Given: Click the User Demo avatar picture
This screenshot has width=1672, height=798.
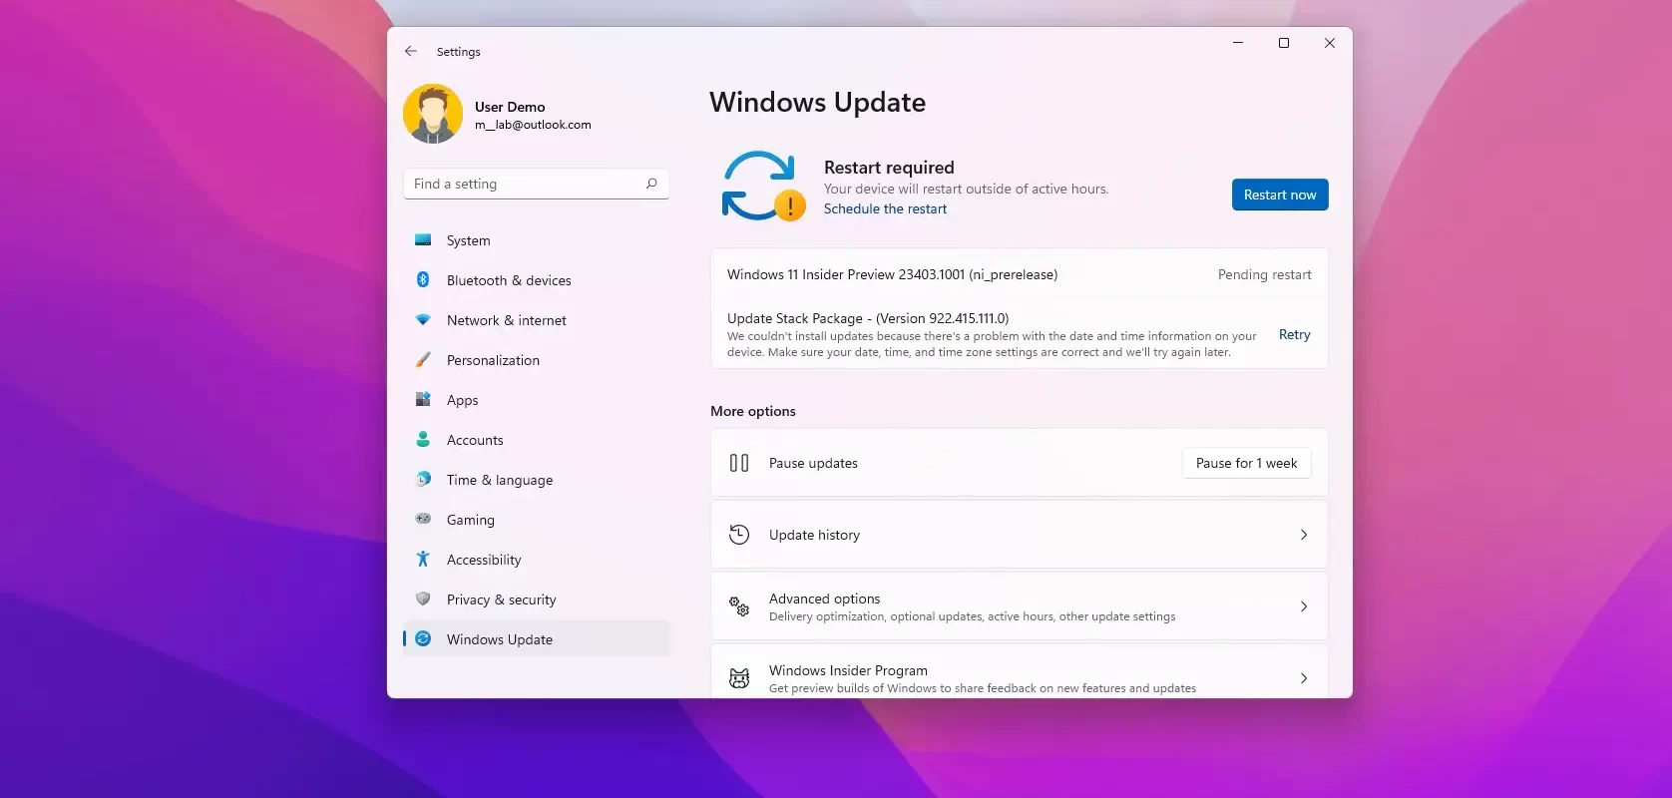Looking at the screenshot, I should click(433, 114).
